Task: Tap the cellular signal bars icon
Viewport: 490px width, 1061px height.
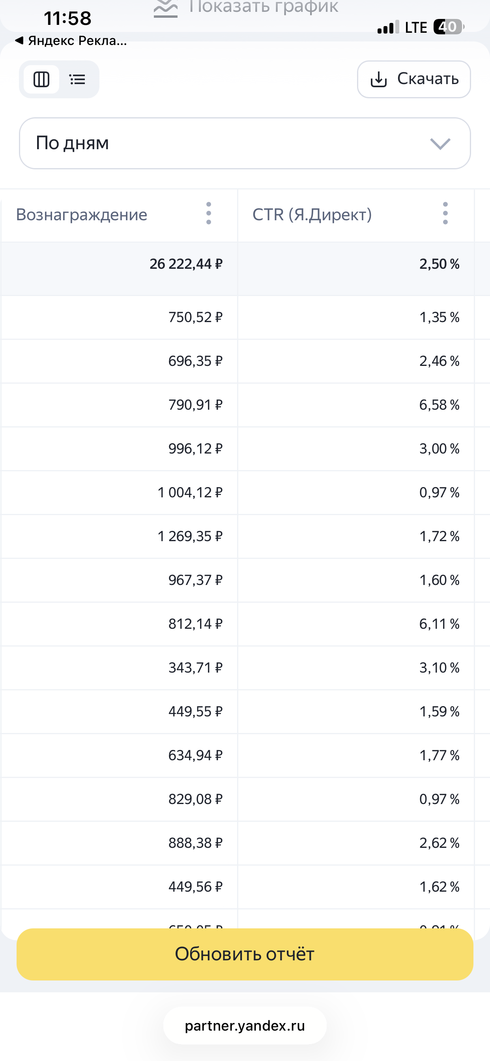Action: pyautogui.click(x=388, y=27)
